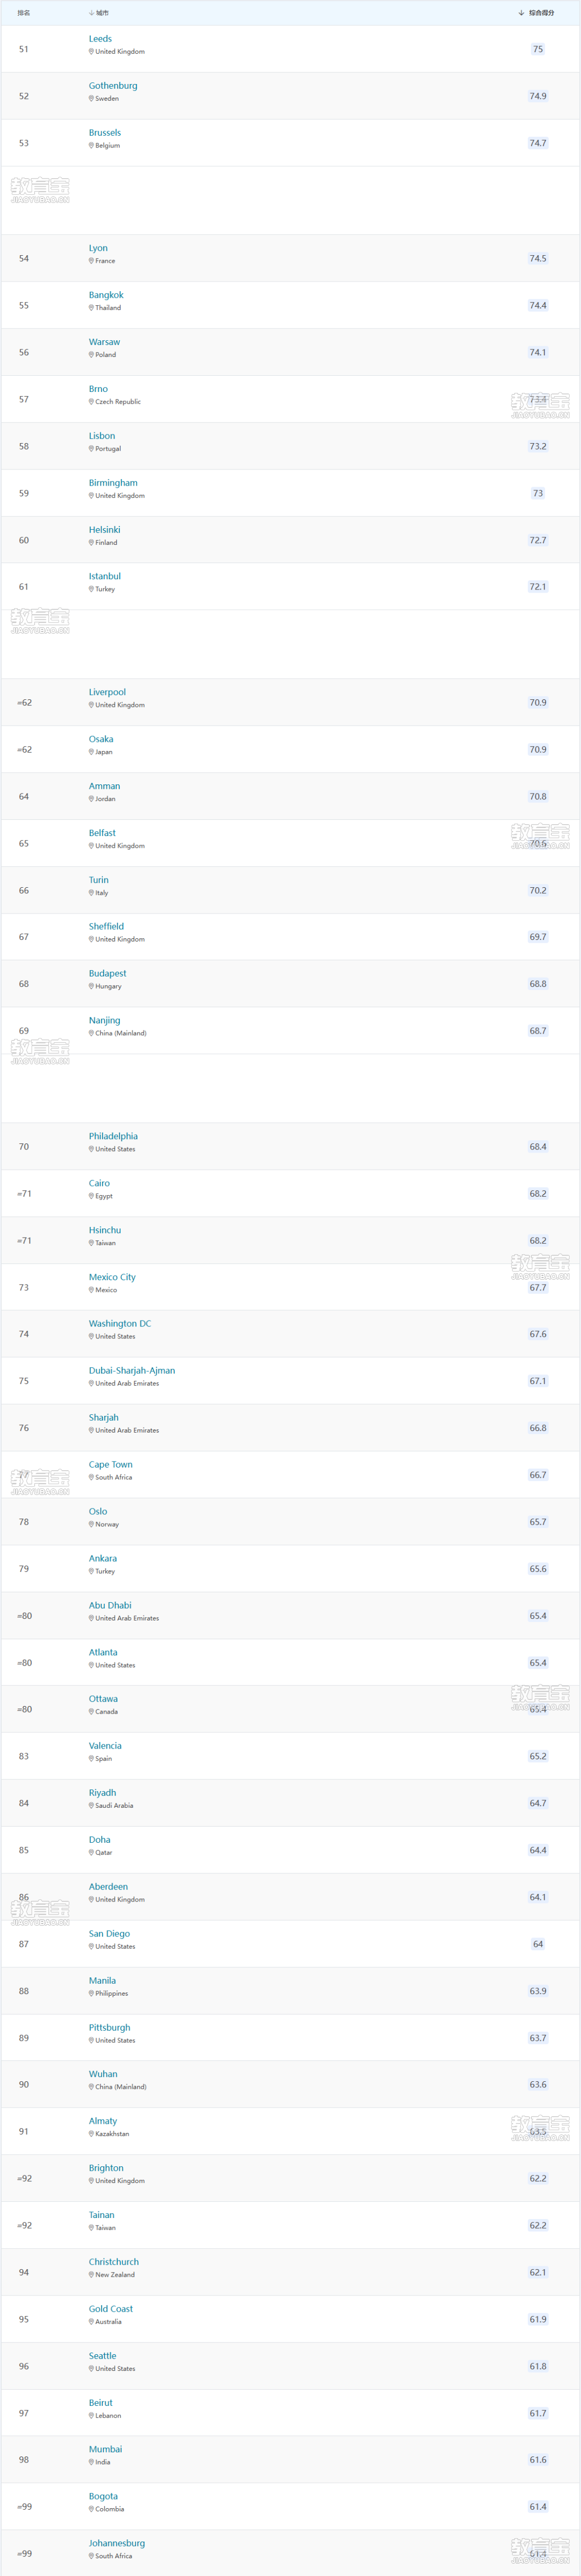The width and height of the screenshot is (581, 2576).
Task: Click location pin next to Norway
Action: 91,1524
